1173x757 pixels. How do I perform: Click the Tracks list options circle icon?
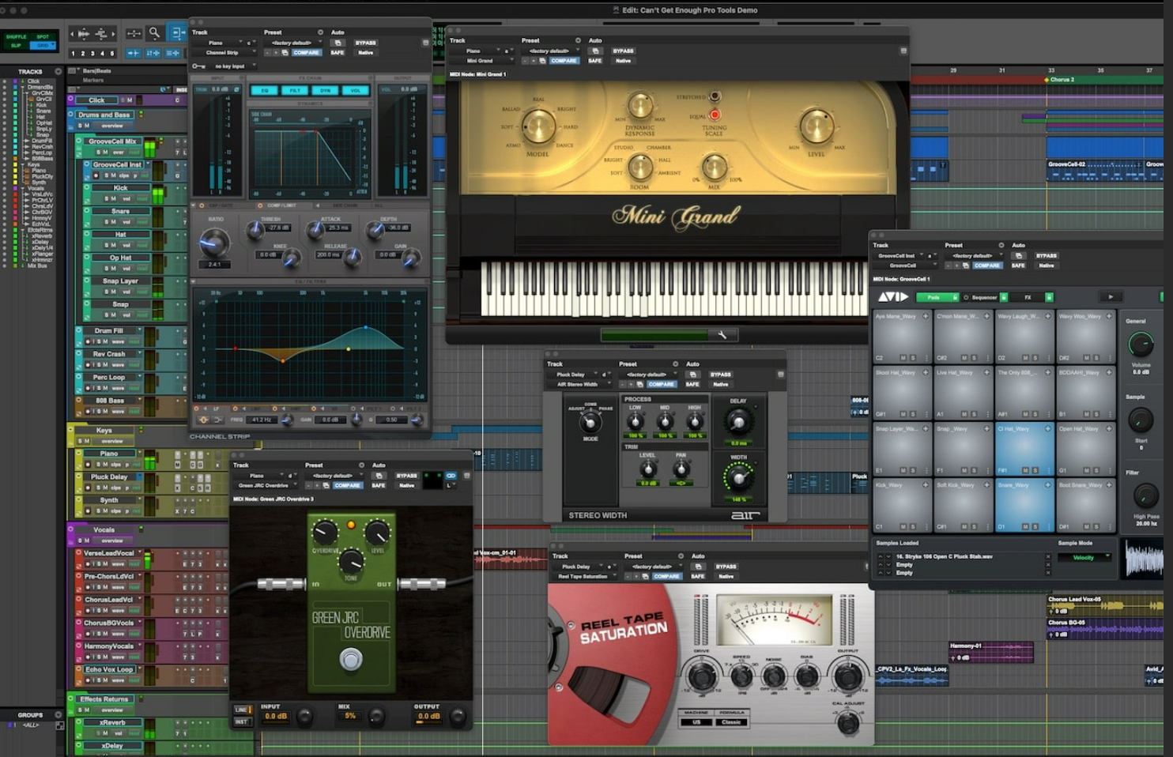[x=58, y=71]
